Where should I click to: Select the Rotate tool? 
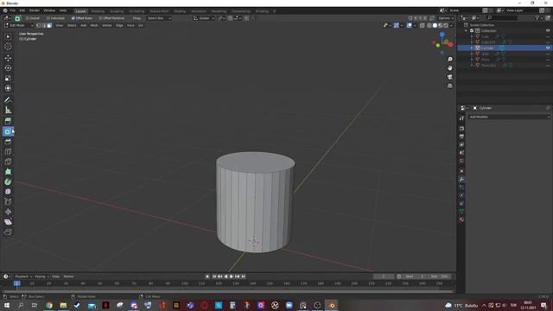click(x=8, y=68)
